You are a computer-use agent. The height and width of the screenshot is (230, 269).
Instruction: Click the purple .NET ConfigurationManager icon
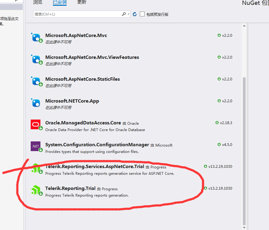[36, 147]
